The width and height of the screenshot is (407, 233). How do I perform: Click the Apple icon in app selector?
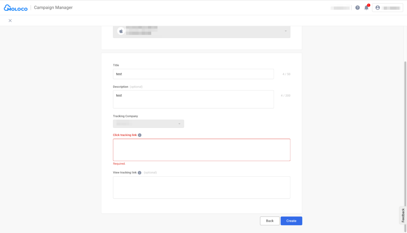pos(121,31)
